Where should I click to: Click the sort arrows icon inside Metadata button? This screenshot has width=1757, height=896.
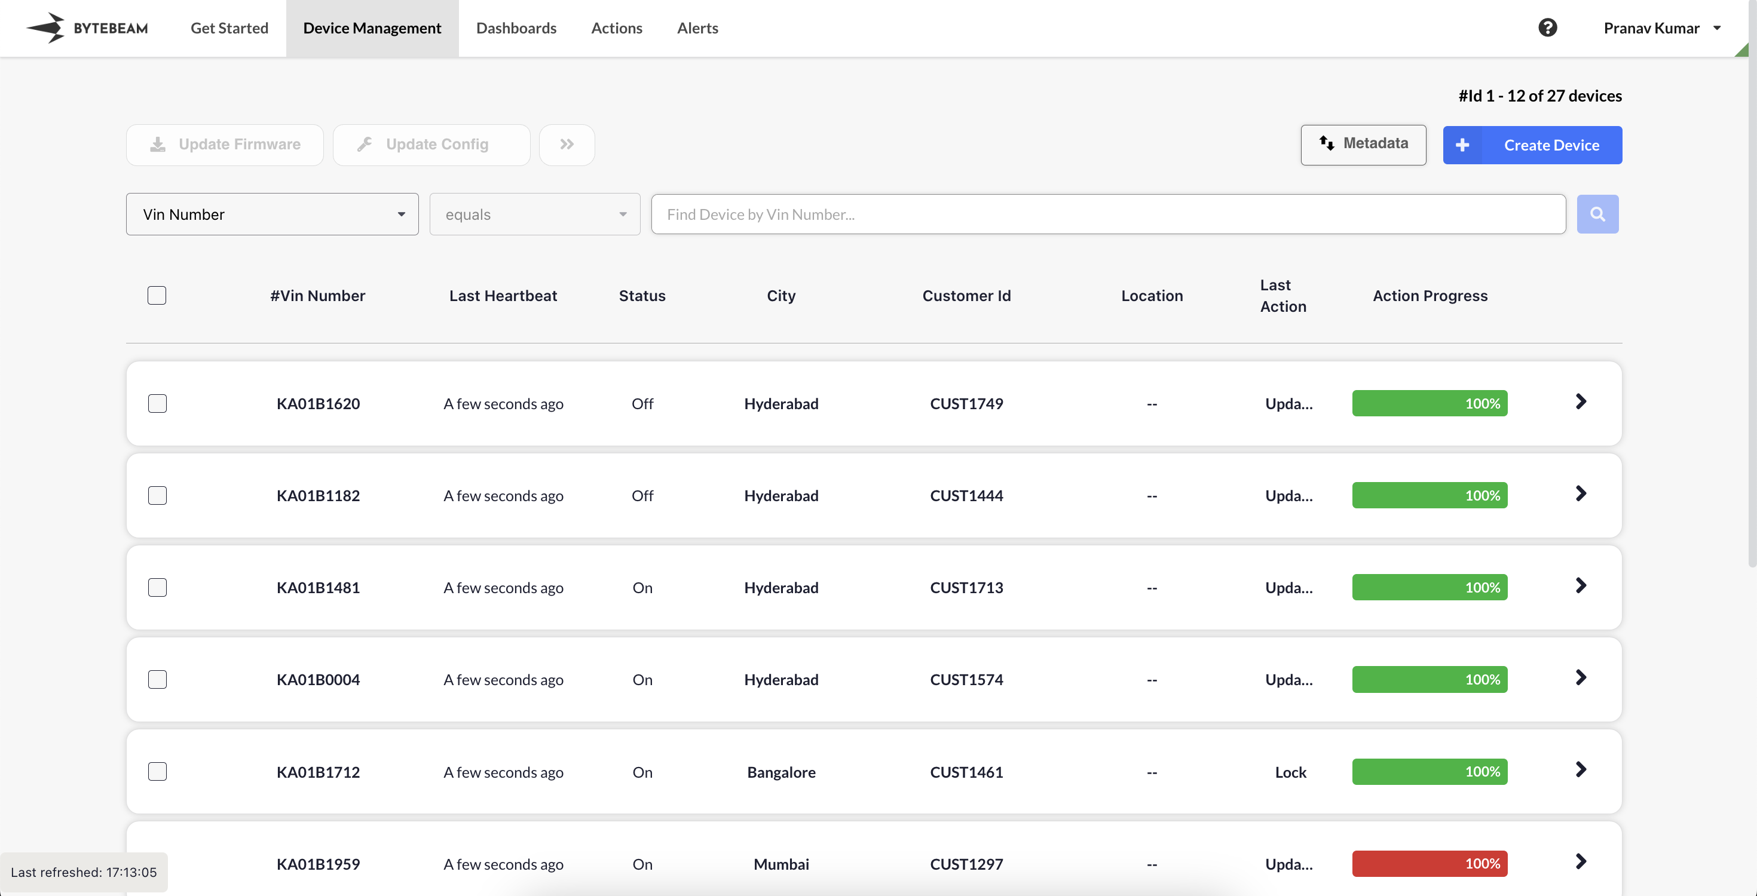coord(1327,144)
